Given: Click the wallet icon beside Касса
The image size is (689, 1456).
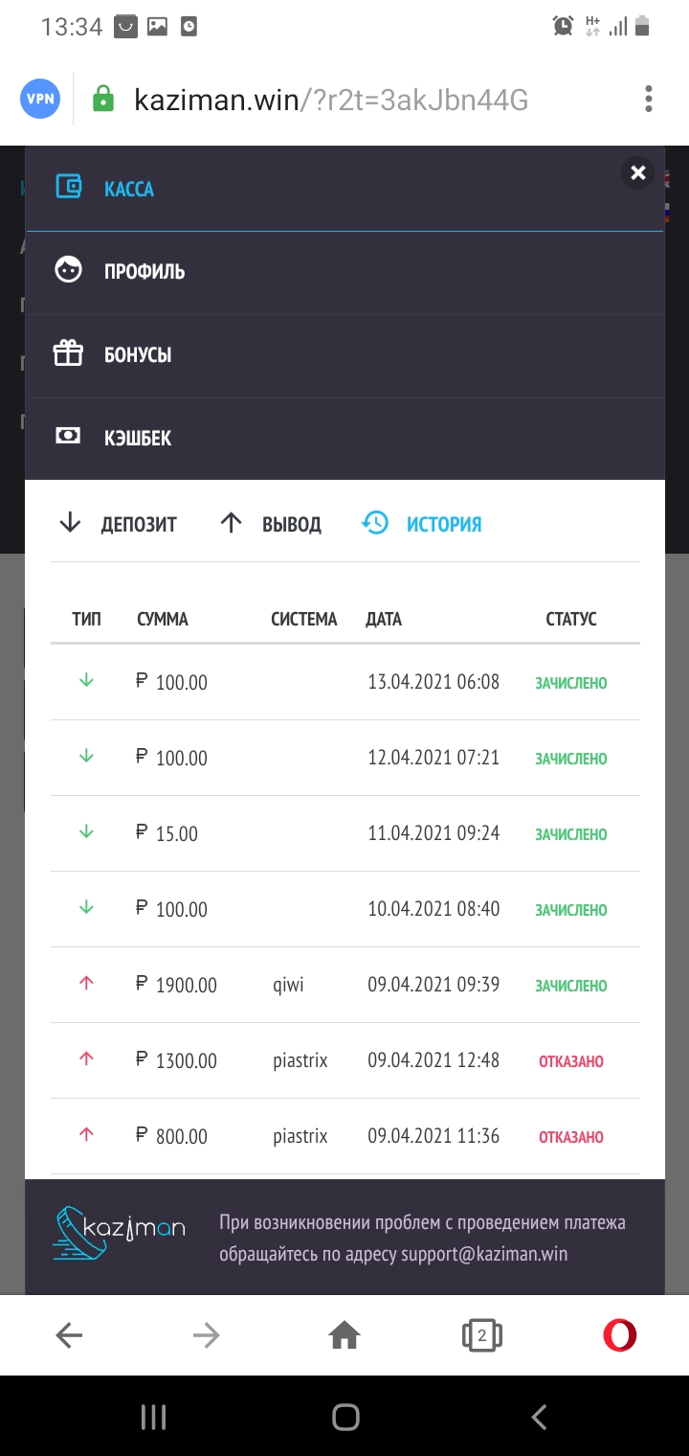Looking at the screenshot, I should (68, 187).
